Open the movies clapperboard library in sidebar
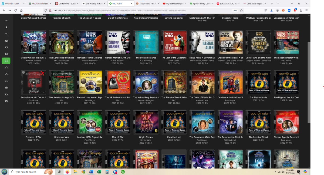Image resolution: width=324 pixels, height=175 pixels. tap(6, 47)
